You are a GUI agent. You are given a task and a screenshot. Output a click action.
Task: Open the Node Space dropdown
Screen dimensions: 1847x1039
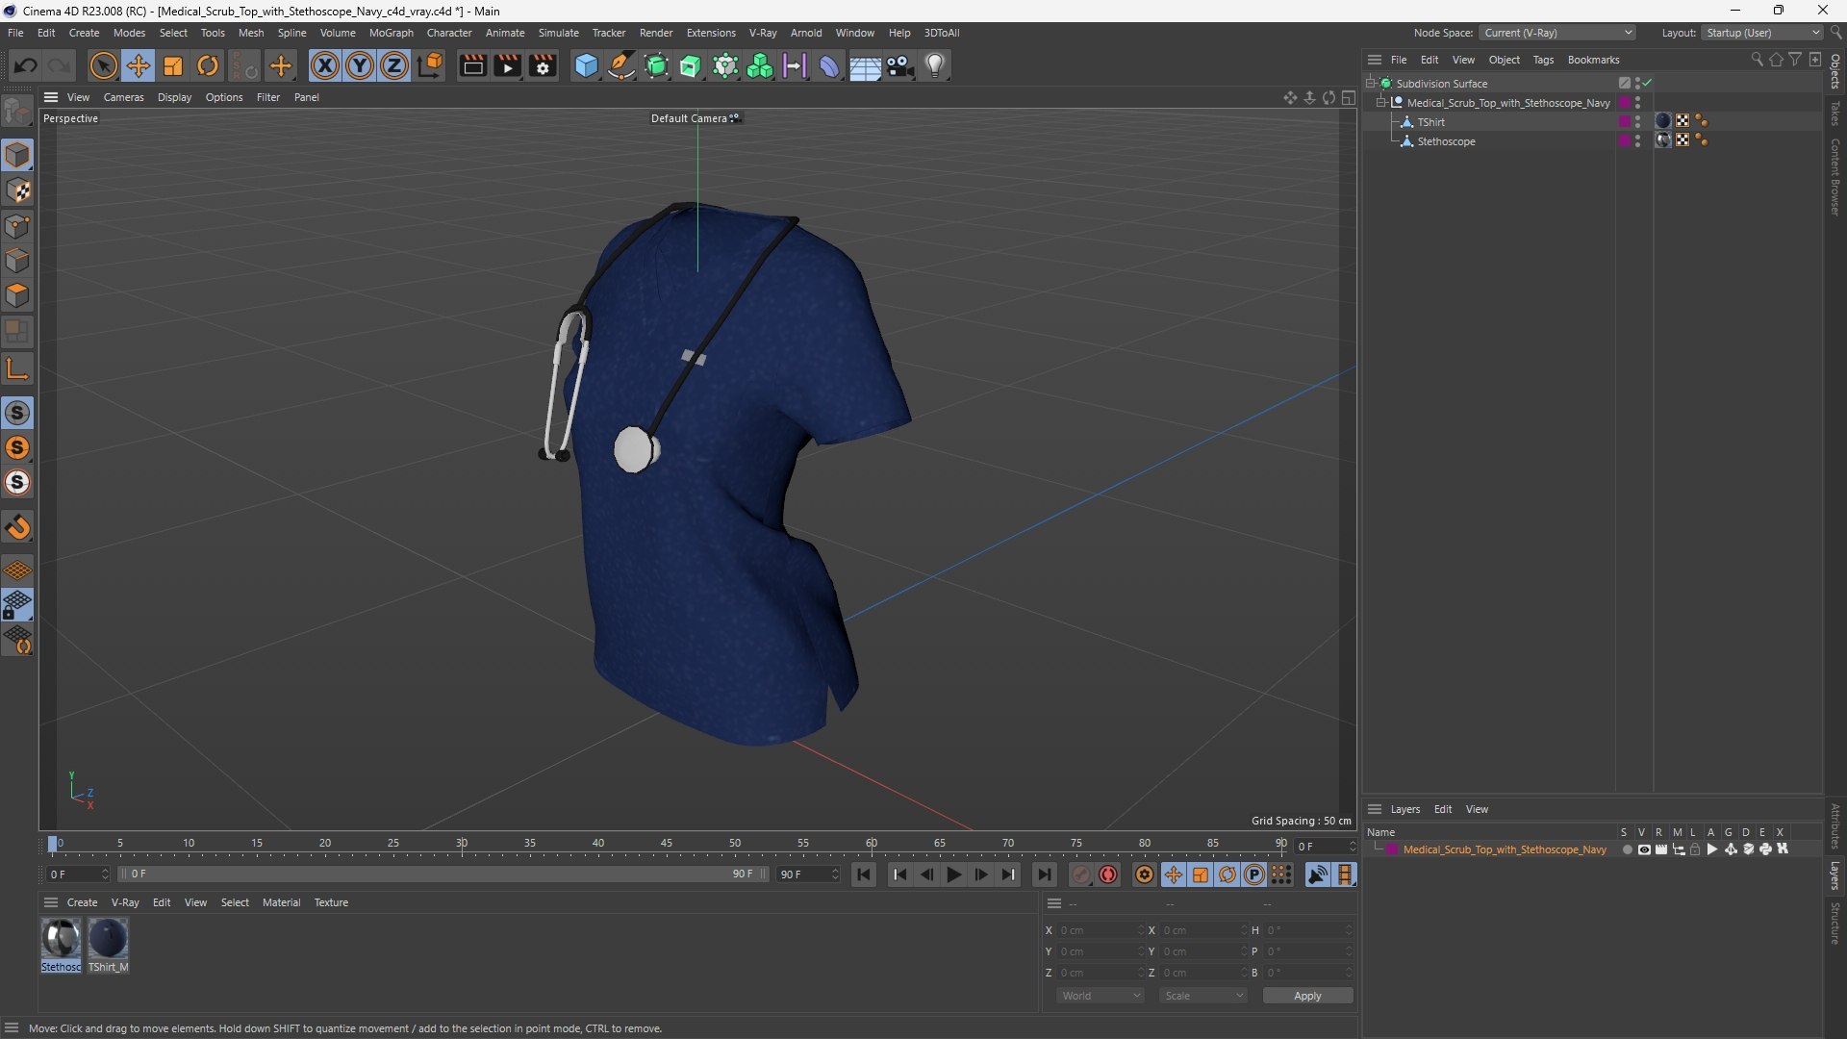1556,33
